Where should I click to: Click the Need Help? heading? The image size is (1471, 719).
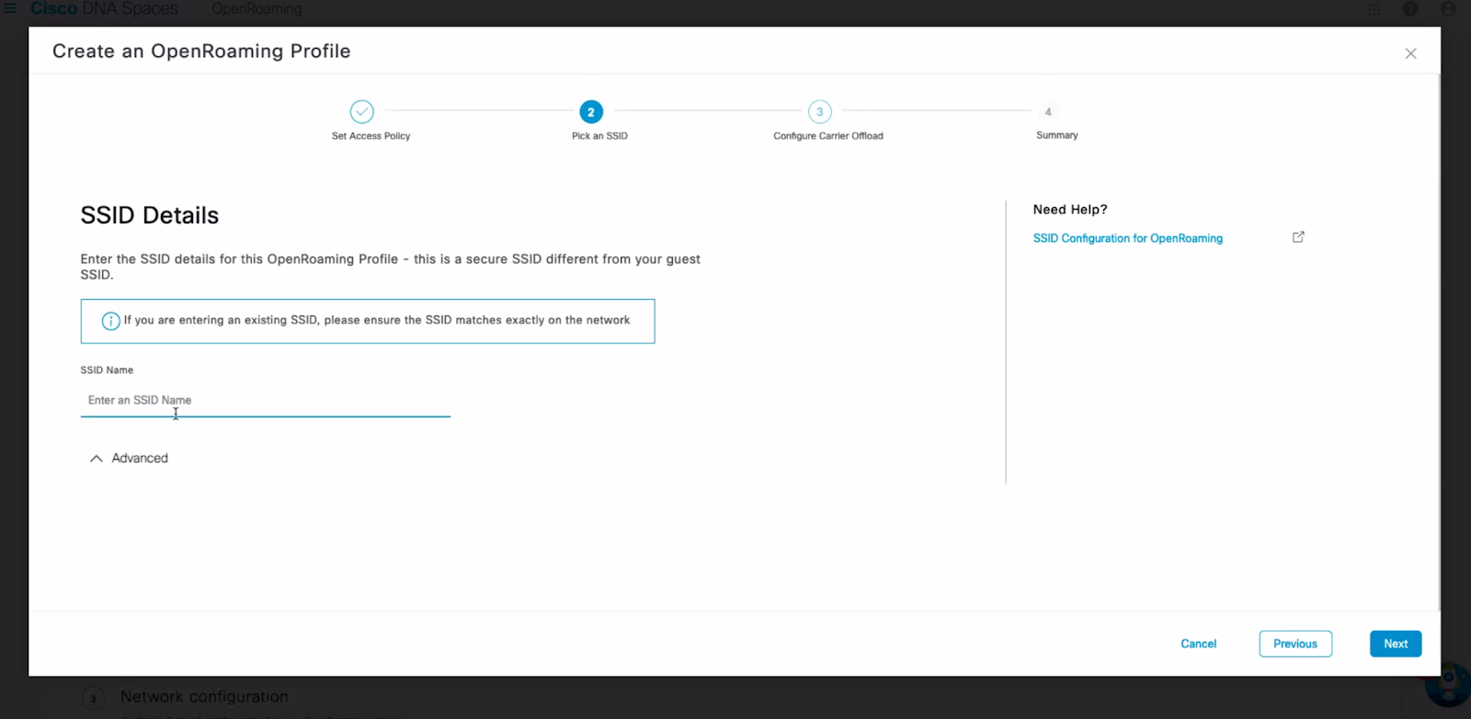click(1070, 210)
